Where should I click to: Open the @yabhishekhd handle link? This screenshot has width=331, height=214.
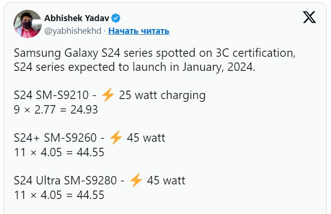[74, 31]
